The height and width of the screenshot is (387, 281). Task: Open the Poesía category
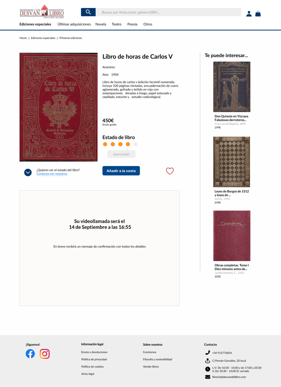point(132,24)
